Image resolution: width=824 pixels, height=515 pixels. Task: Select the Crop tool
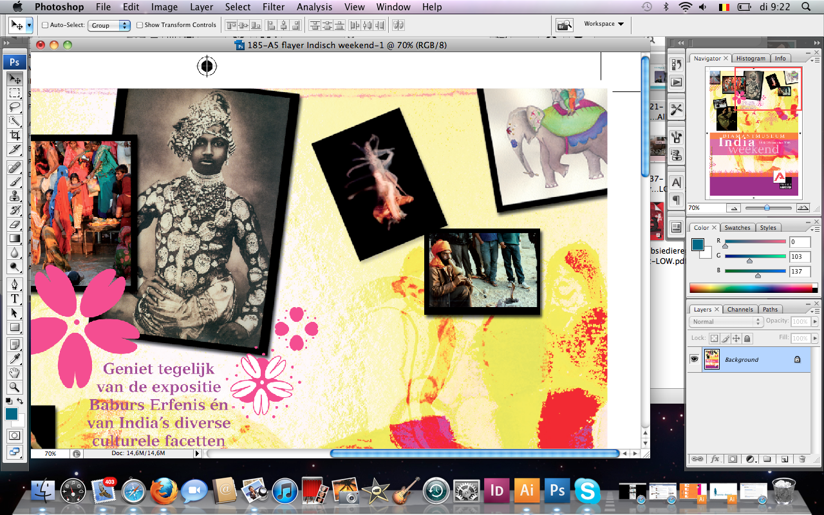point(14,136)
